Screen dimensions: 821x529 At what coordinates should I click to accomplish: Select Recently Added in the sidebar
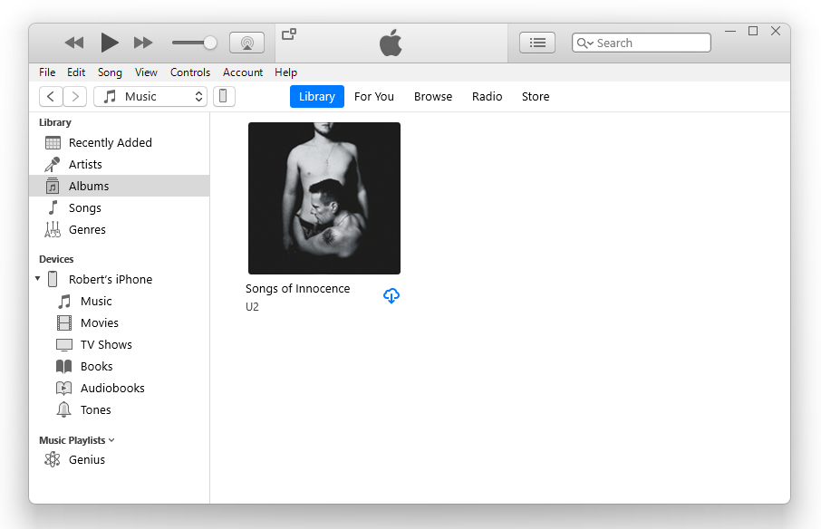[x=120, y=143]
